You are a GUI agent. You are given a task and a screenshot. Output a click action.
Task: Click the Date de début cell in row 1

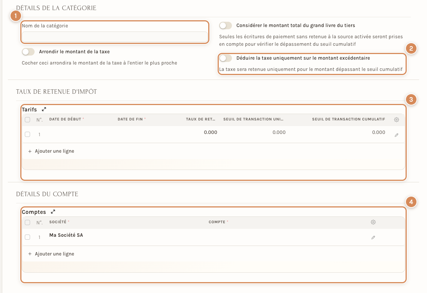(x=81, y=134)
